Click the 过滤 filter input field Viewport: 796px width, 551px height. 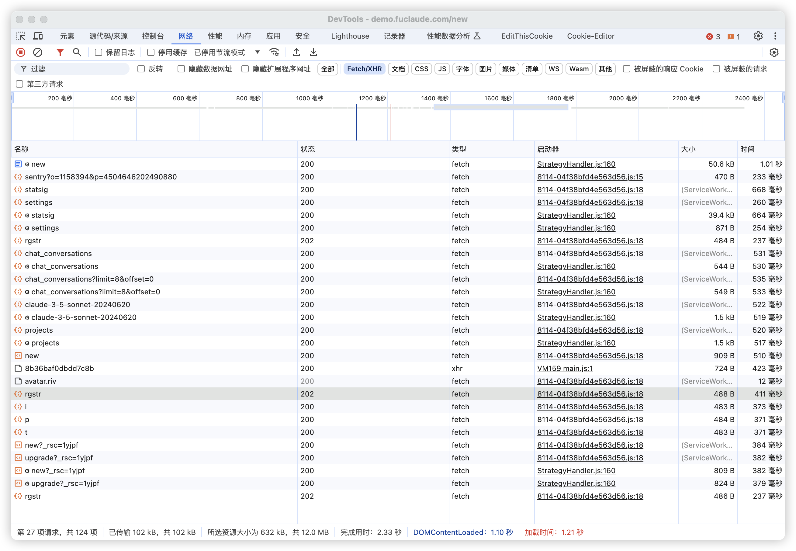coord(72,69)
